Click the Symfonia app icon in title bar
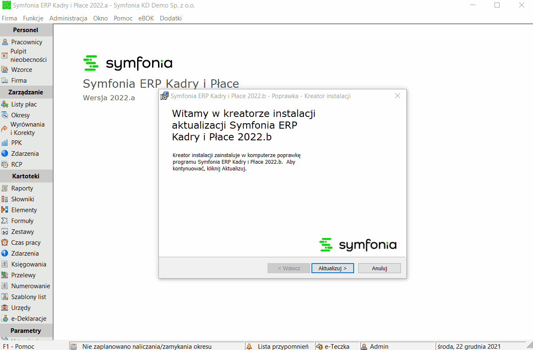533x350 pixels. pyautogui.click(x=6, y=5)
